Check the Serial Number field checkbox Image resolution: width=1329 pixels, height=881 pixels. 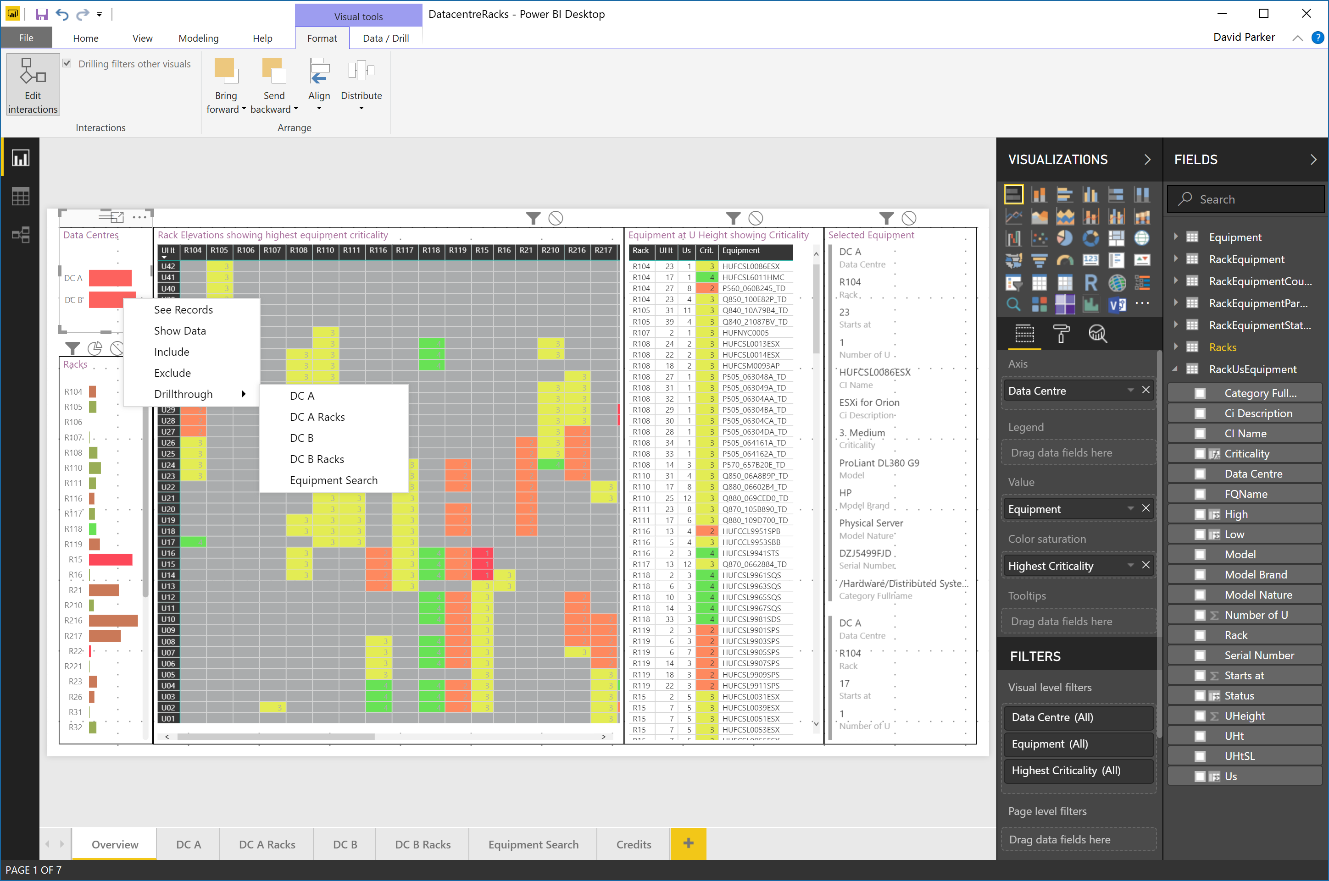(1201, 655)
